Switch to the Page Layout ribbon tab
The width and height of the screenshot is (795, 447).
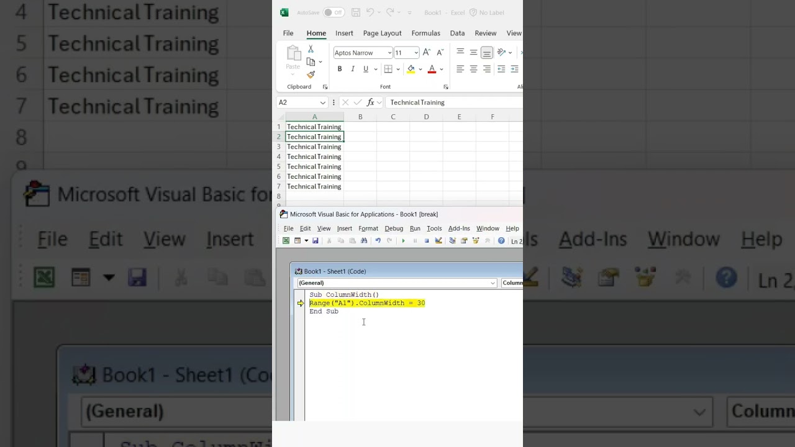(x=382, y=33)
